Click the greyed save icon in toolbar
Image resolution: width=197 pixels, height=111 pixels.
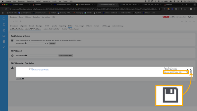[x=16, y=21]
